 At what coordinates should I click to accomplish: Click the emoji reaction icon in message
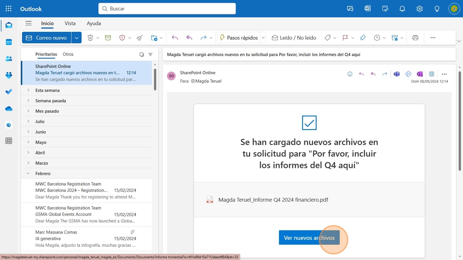point(350,74)
